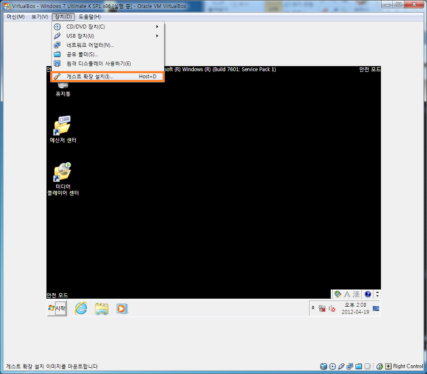The width and height of the screenshot is (427, 374).
Task: Open the CD/DVD 장치(C) submenu entry
Action: [108, 26]
